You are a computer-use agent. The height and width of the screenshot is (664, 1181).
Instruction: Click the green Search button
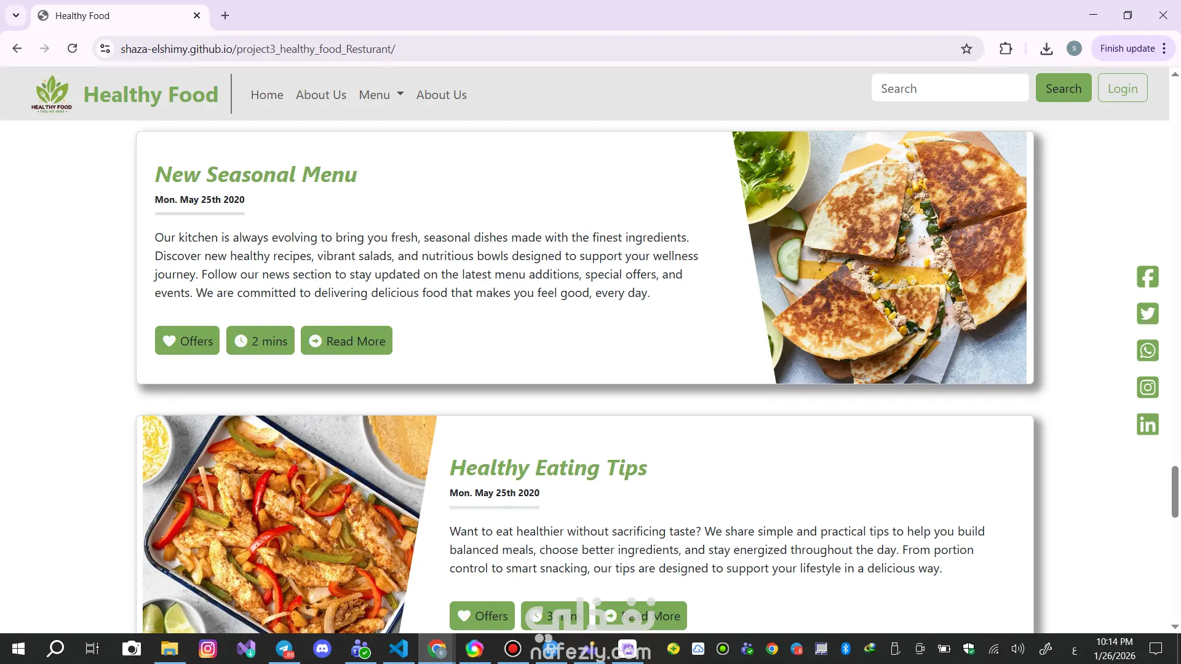click(x=1064, y=88)
